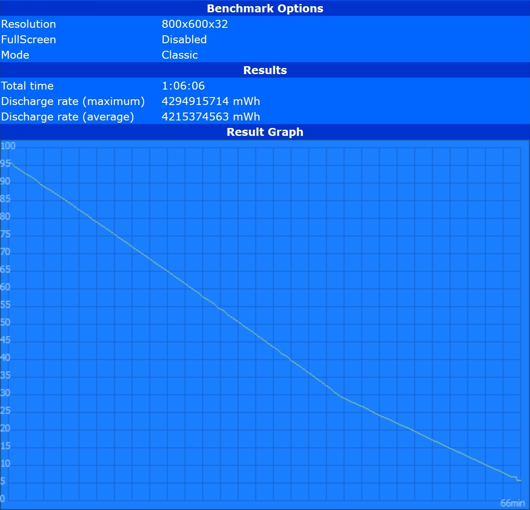The image size is (530, 510).
Task: Click the 100 label on graph axis
Action: [x=8, y=146]
